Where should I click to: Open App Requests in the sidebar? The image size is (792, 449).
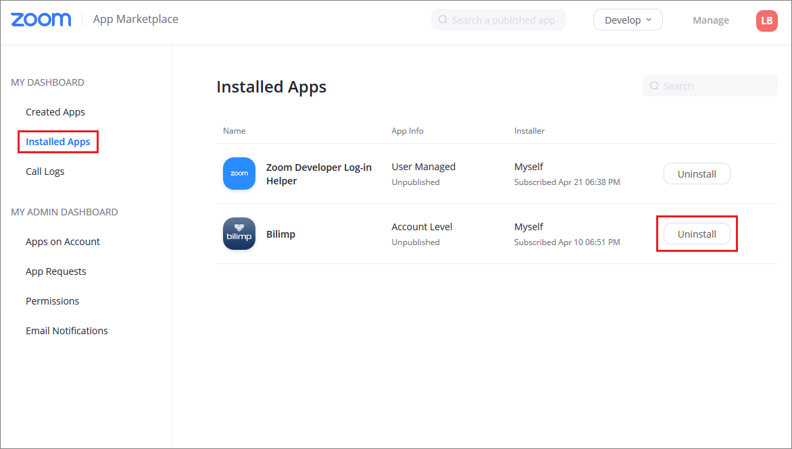coord(55,271)
